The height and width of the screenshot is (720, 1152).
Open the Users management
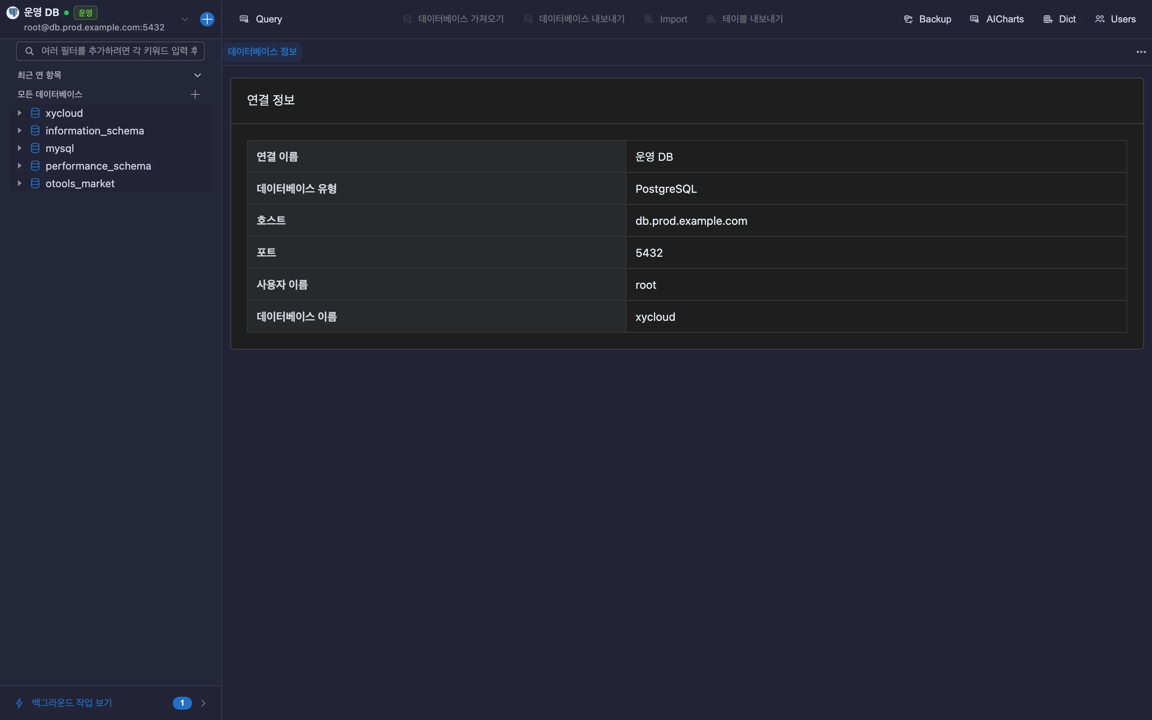tap(1115, 19)
